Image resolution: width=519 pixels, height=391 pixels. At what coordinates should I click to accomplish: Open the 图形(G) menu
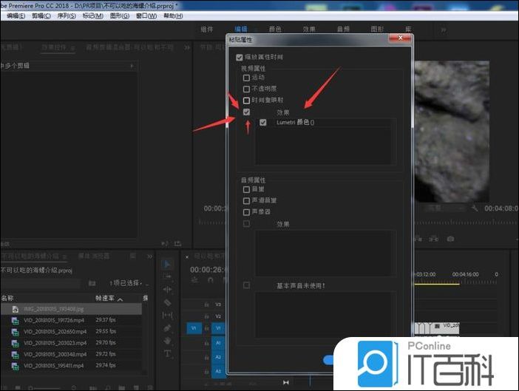[120, 16]
